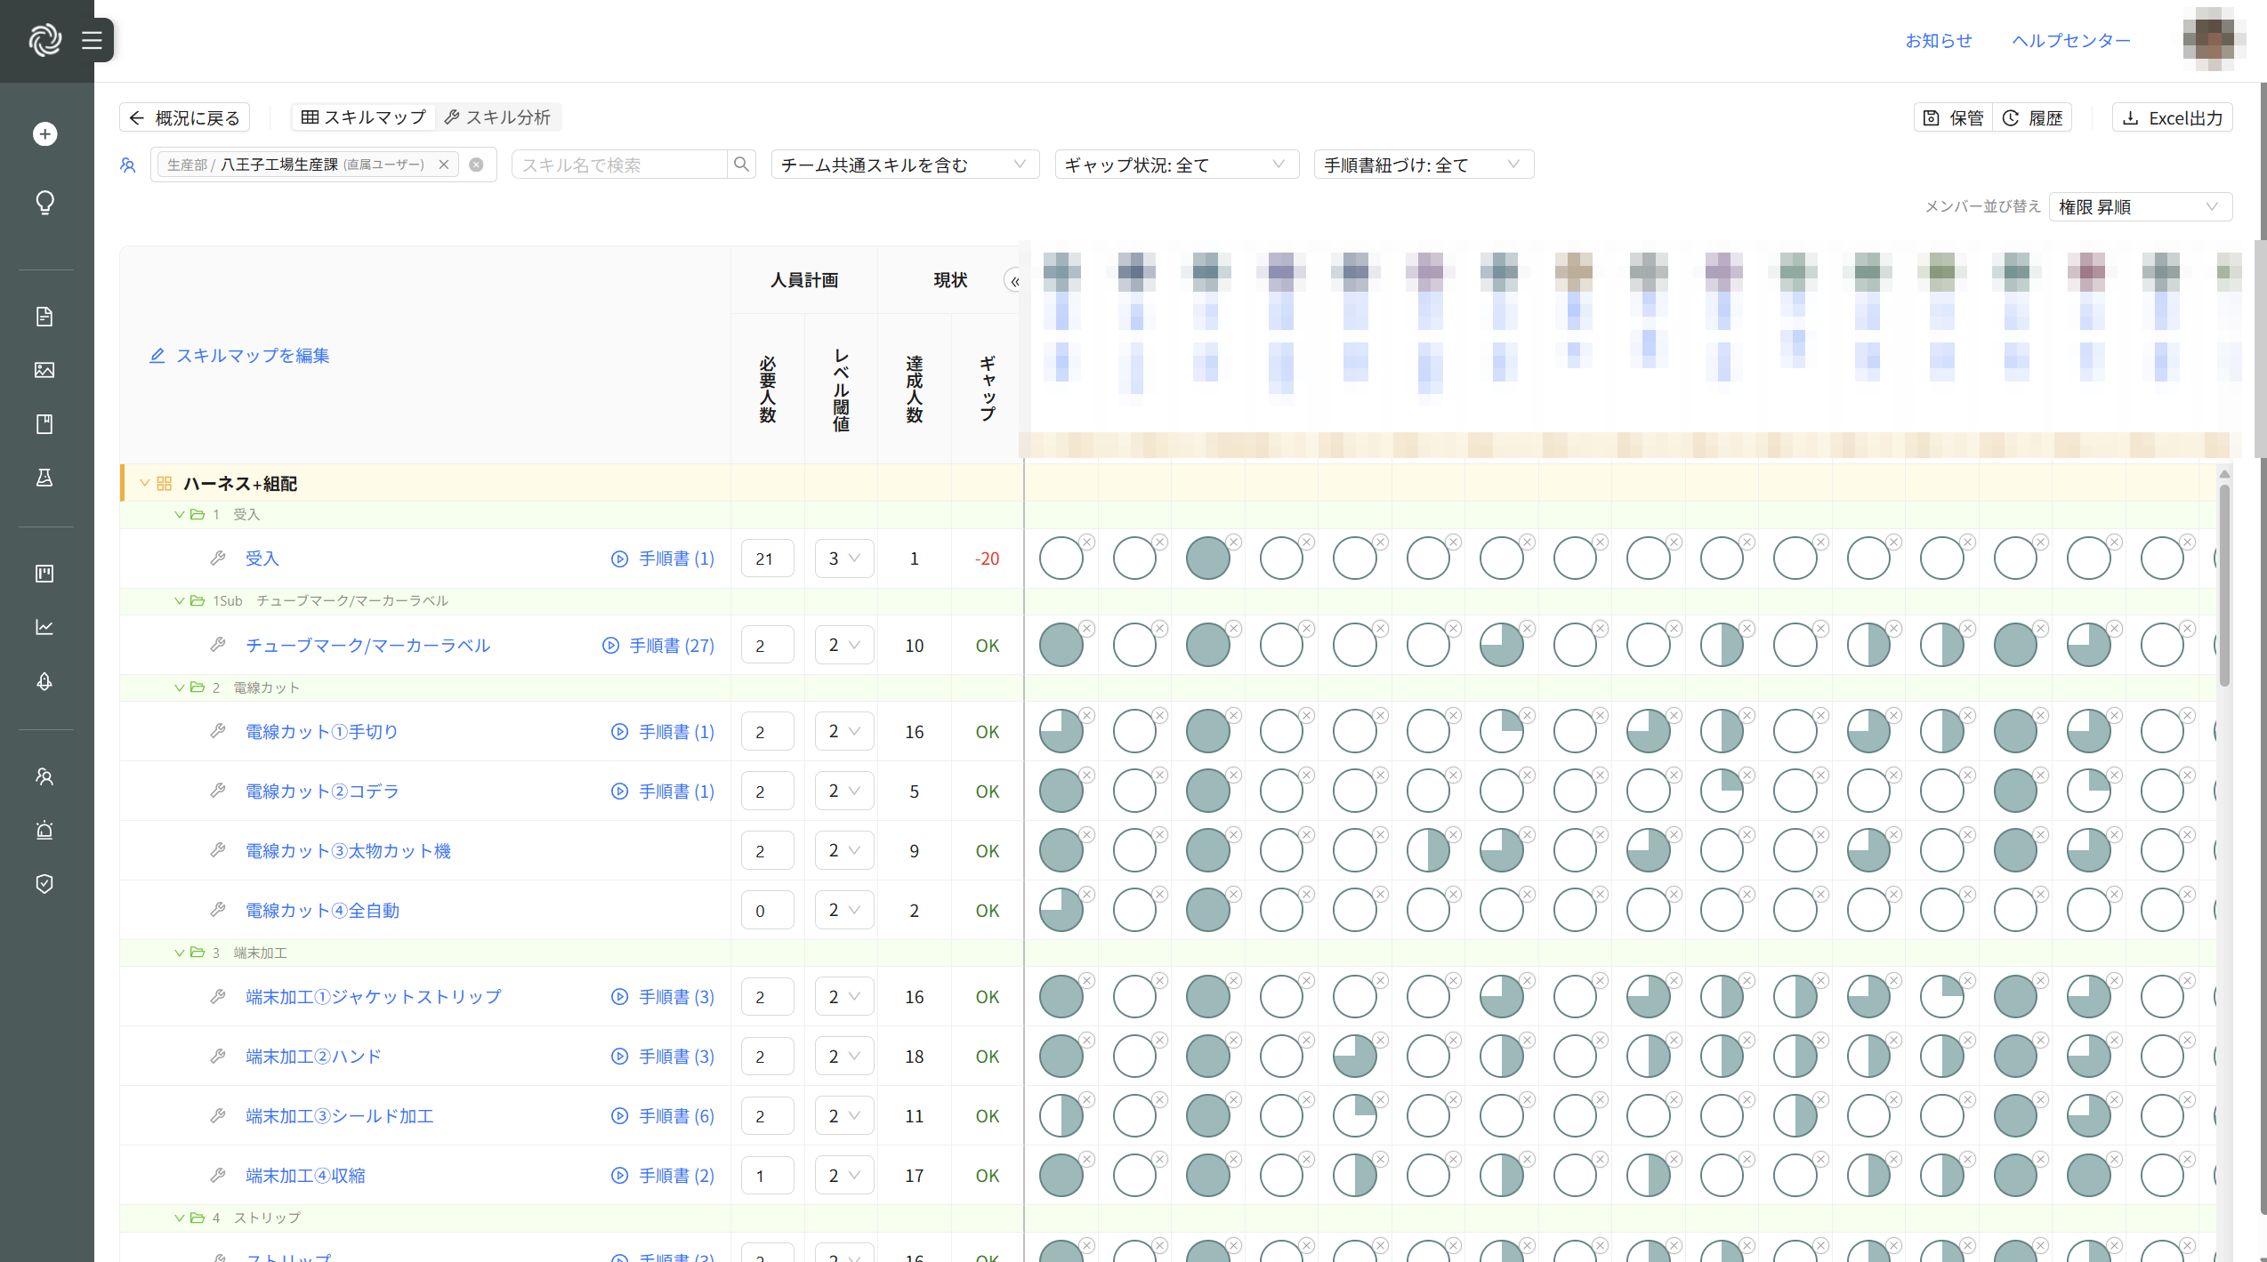Switch to the スキル分析 tab
The image size is (2267, 1262).
tap(497, 117)
